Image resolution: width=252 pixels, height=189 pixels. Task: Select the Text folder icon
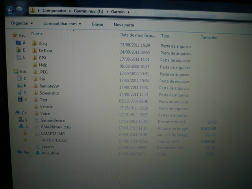pos(36,100)
